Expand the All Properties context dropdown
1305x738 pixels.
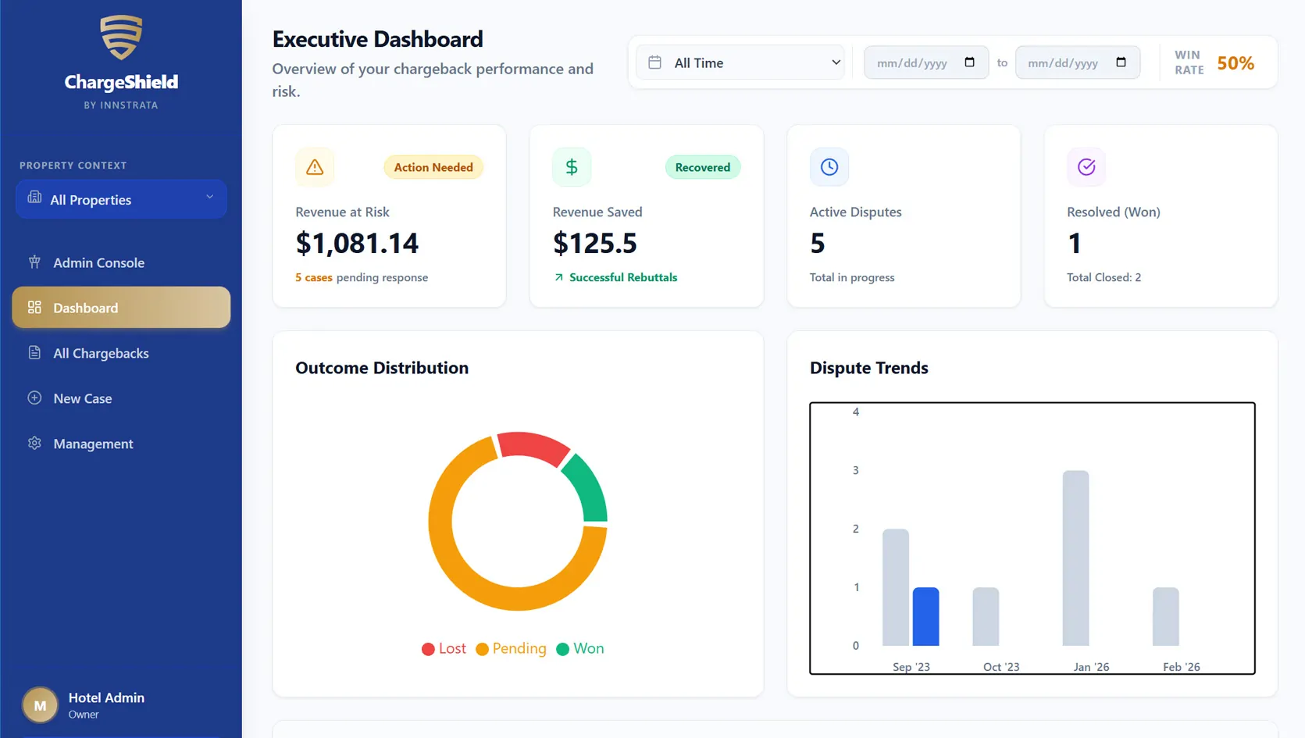click(121, 200)
